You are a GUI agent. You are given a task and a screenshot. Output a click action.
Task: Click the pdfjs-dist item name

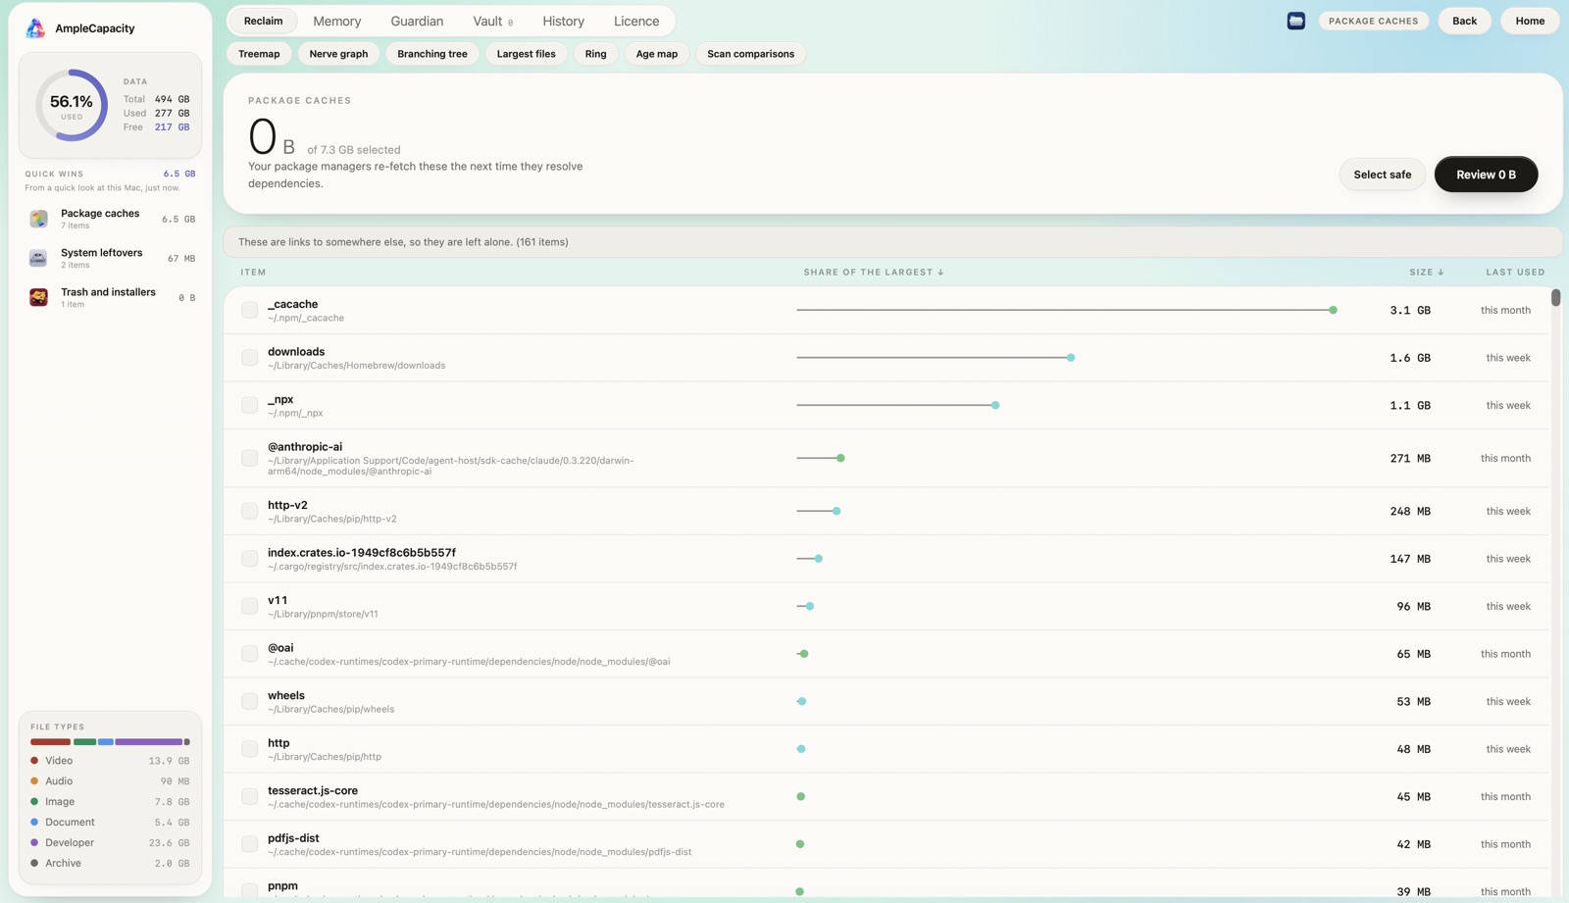click(x=293, y=838)
